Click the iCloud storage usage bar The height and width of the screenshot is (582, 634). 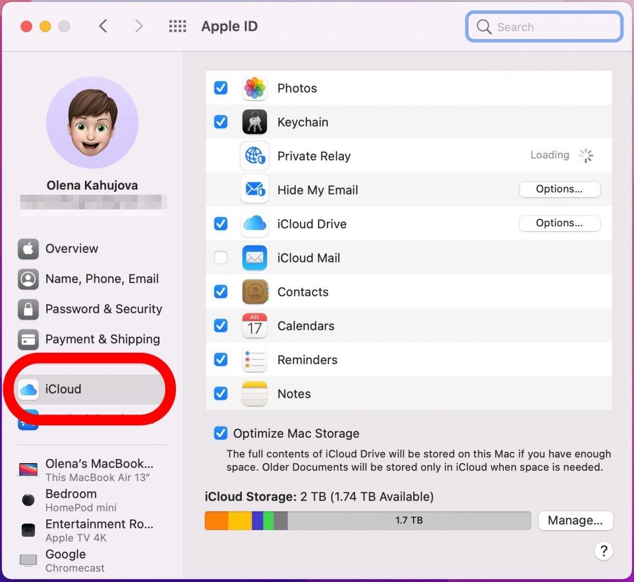pos(367,521)
